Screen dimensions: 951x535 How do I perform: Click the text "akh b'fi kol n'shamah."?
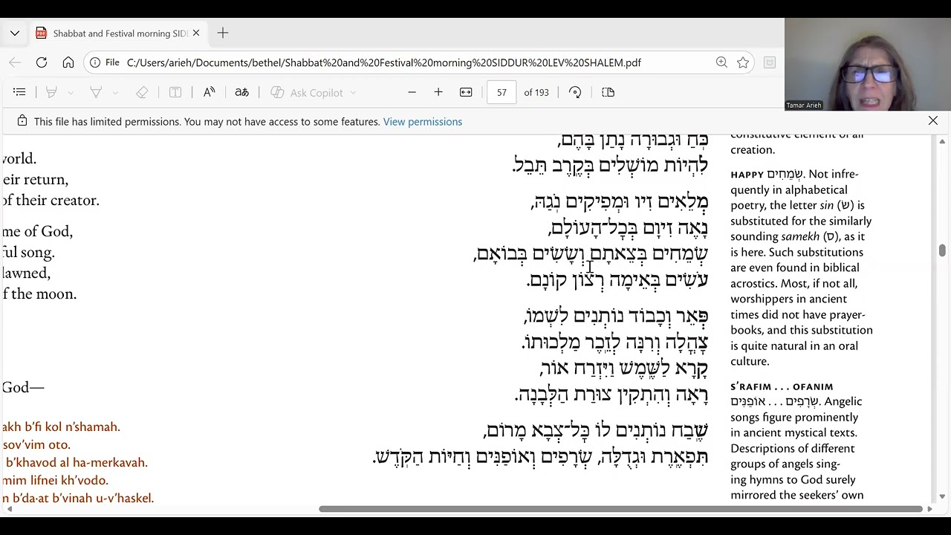[x=61, y=427]
